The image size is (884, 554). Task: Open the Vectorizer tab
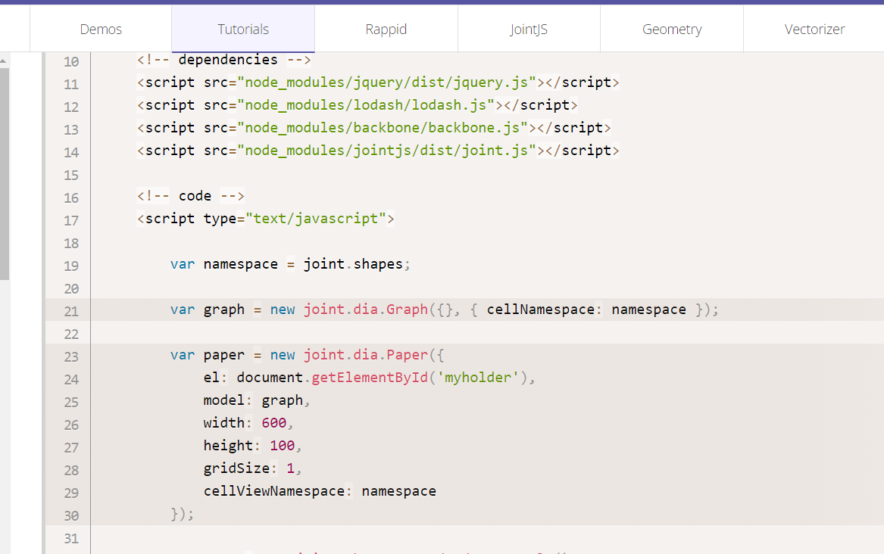(814, 30)
